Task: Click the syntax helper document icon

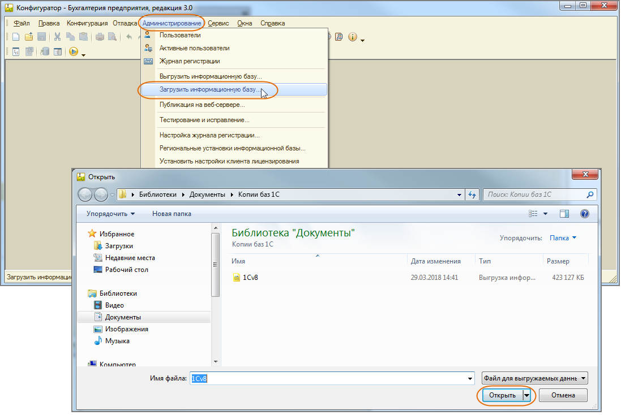Action: tap(339, 37)
